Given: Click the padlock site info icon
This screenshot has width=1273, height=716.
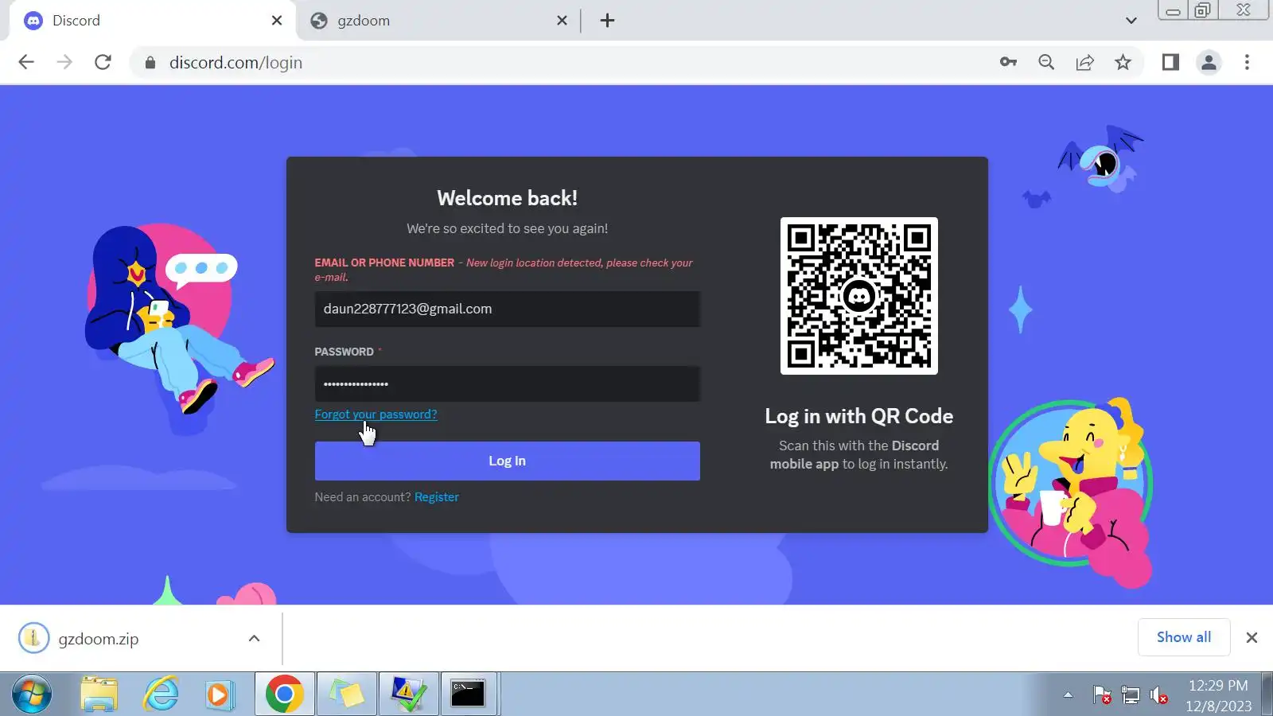Looking at the screenshot, I should pyautogui.click(x=150, y=62).
